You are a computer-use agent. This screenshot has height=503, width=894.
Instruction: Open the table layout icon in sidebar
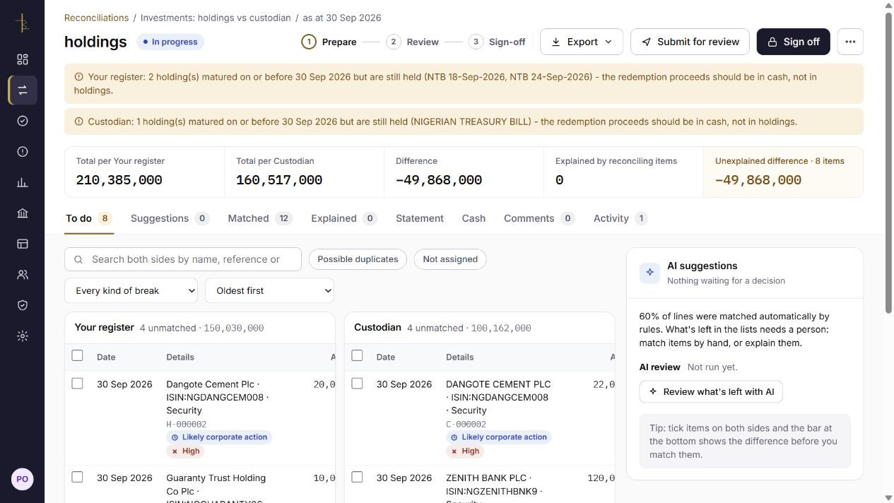[x=23, y=244]
